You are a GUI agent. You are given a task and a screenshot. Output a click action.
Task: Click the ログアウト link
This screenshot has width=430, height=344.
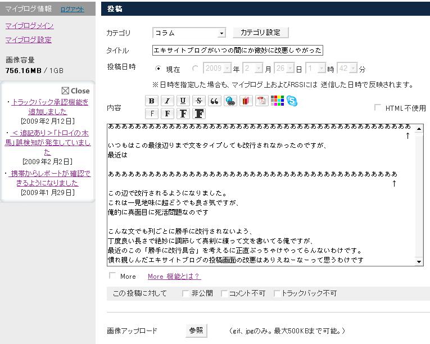(x=73, y=10)
